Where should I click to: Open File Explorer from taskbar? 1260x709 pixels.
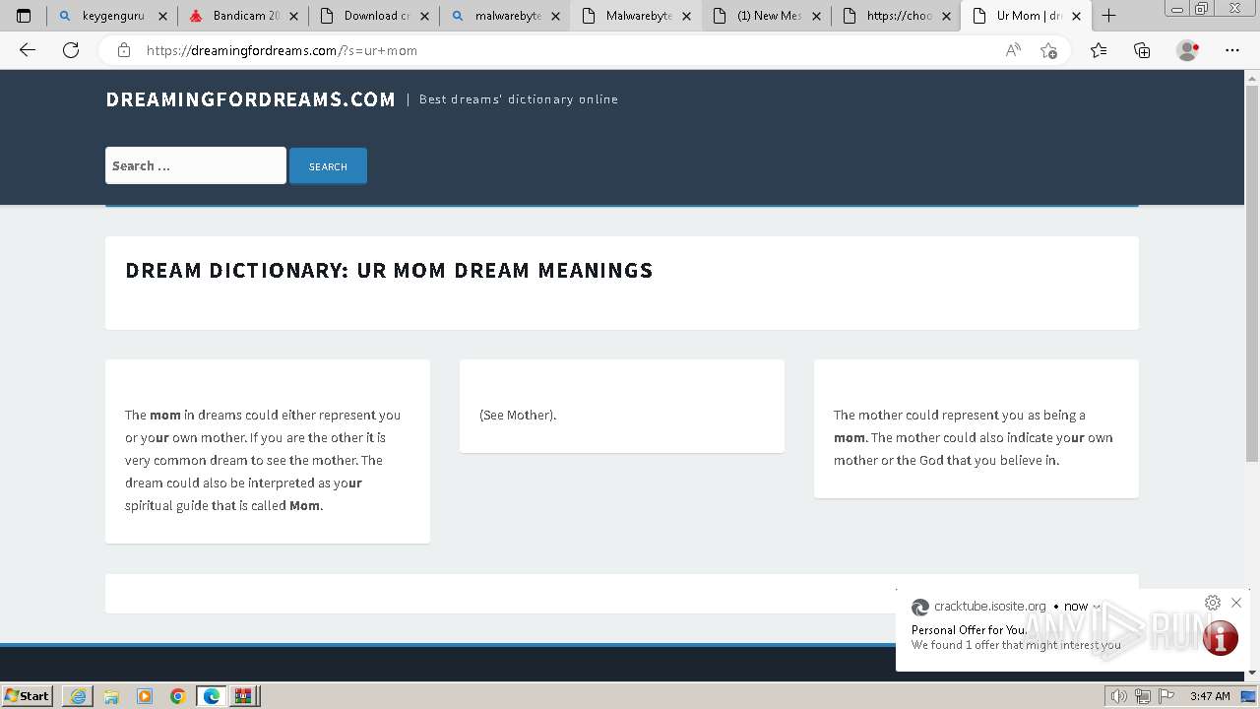click(x=111, y=696)
